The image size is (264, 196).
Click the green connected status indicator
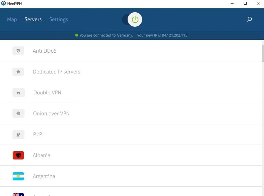point(77,35)
